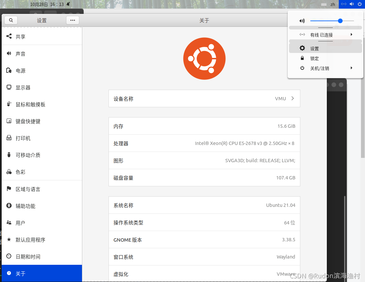Click the Ubuntu logo in 关于 panel
Viewport: 365px width, 282px height.
[x=204, y=59]
